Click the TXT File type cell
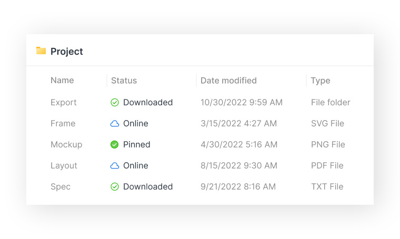400x239 pixels. (327, 187)
